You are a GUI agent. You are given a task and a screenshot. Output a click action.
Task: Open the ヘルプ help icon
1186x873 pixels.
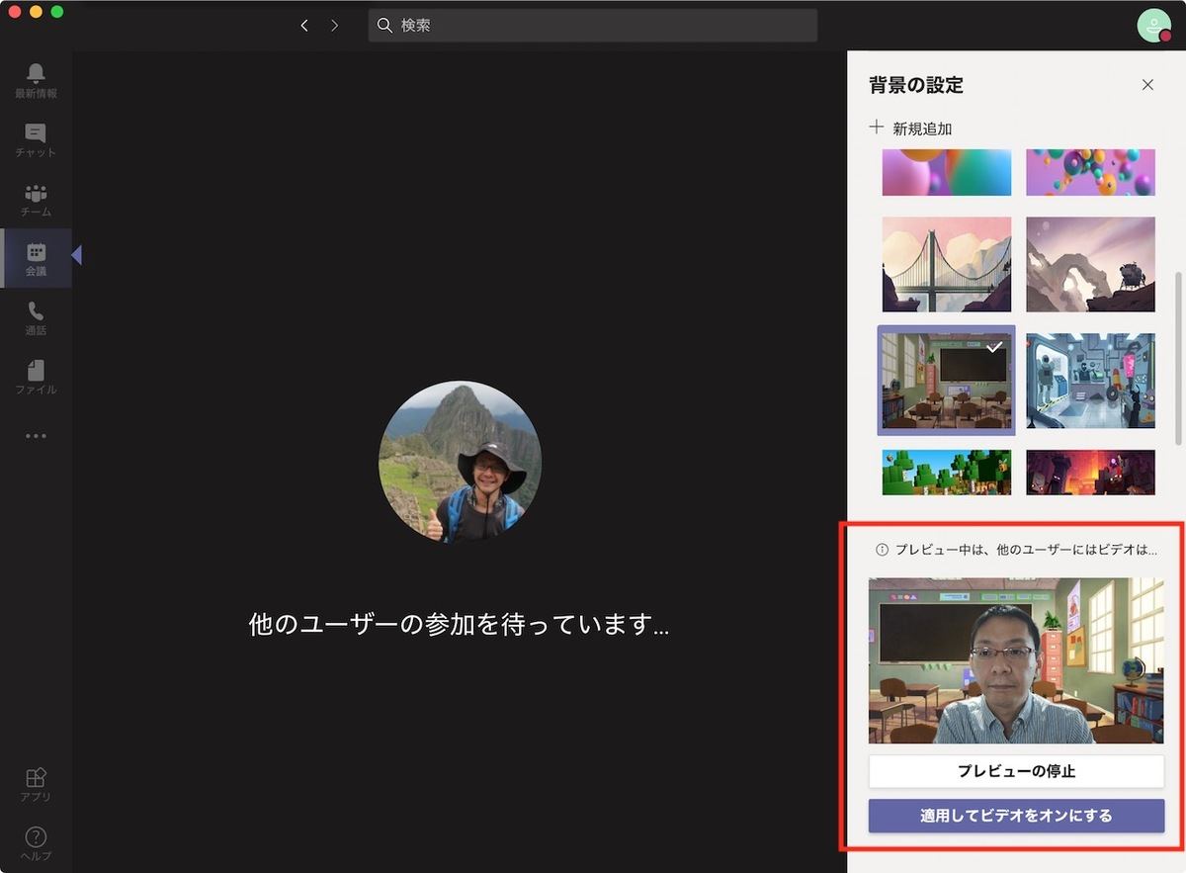click(x=36, y=843)
